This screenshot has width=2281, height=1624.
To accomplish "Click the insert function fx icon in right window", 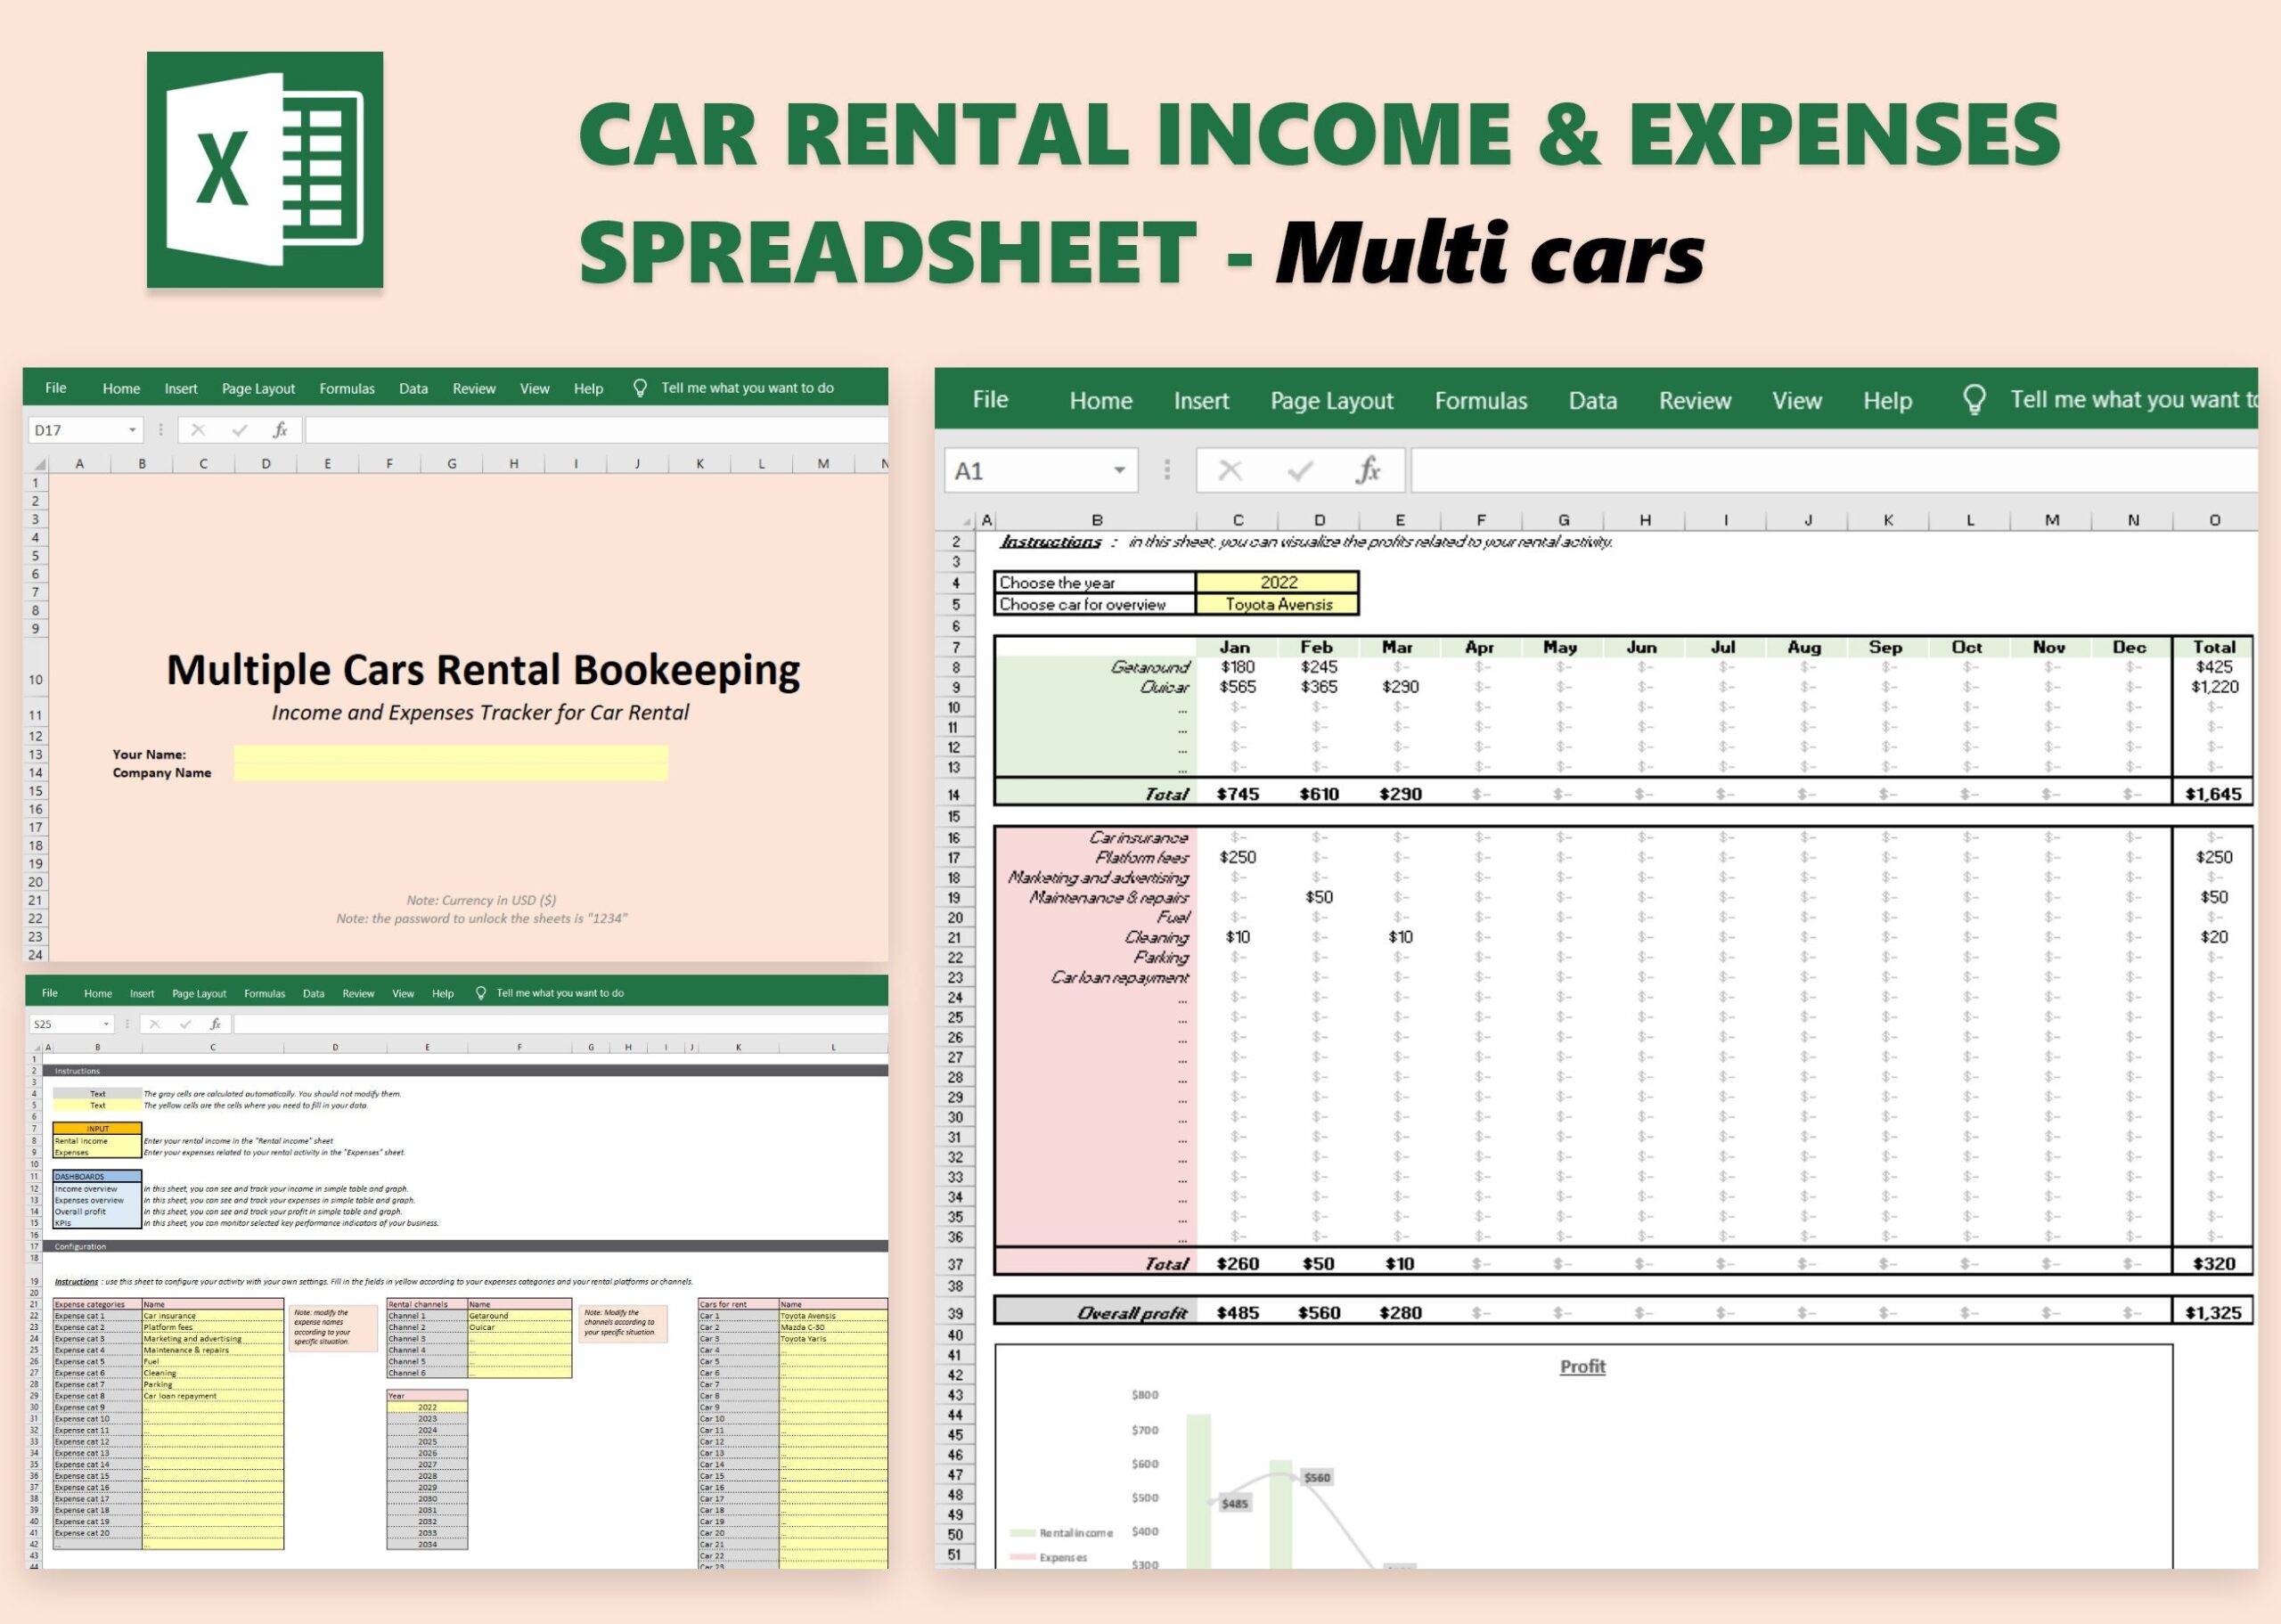I will point(1367,470).
